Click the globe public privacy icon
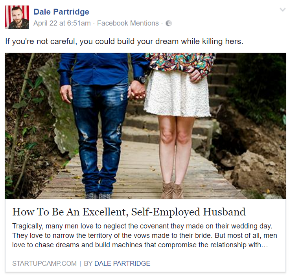 [x=169, y=24]
